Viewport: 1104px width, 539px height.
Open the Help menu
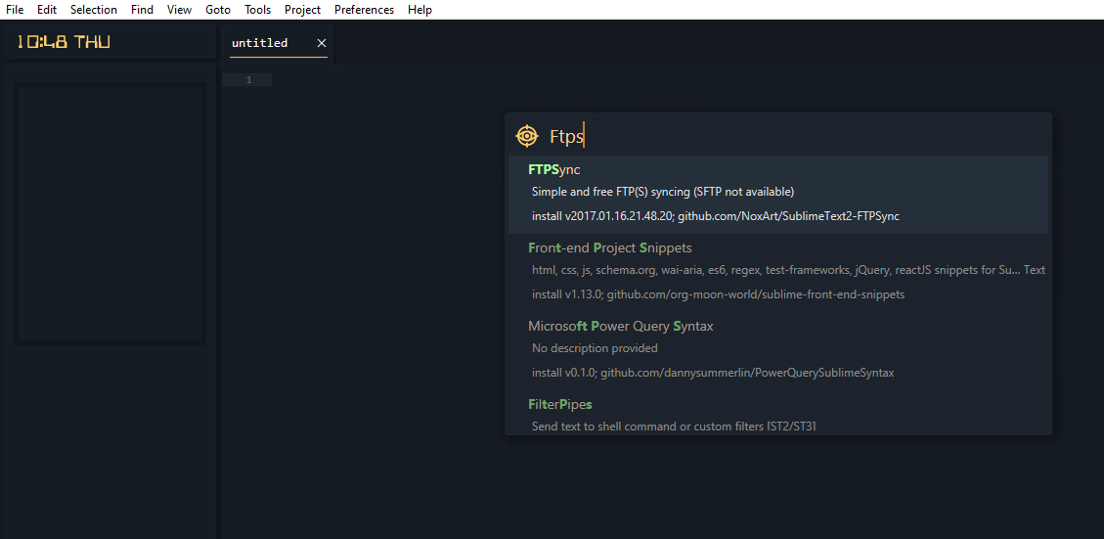[420, 10]
